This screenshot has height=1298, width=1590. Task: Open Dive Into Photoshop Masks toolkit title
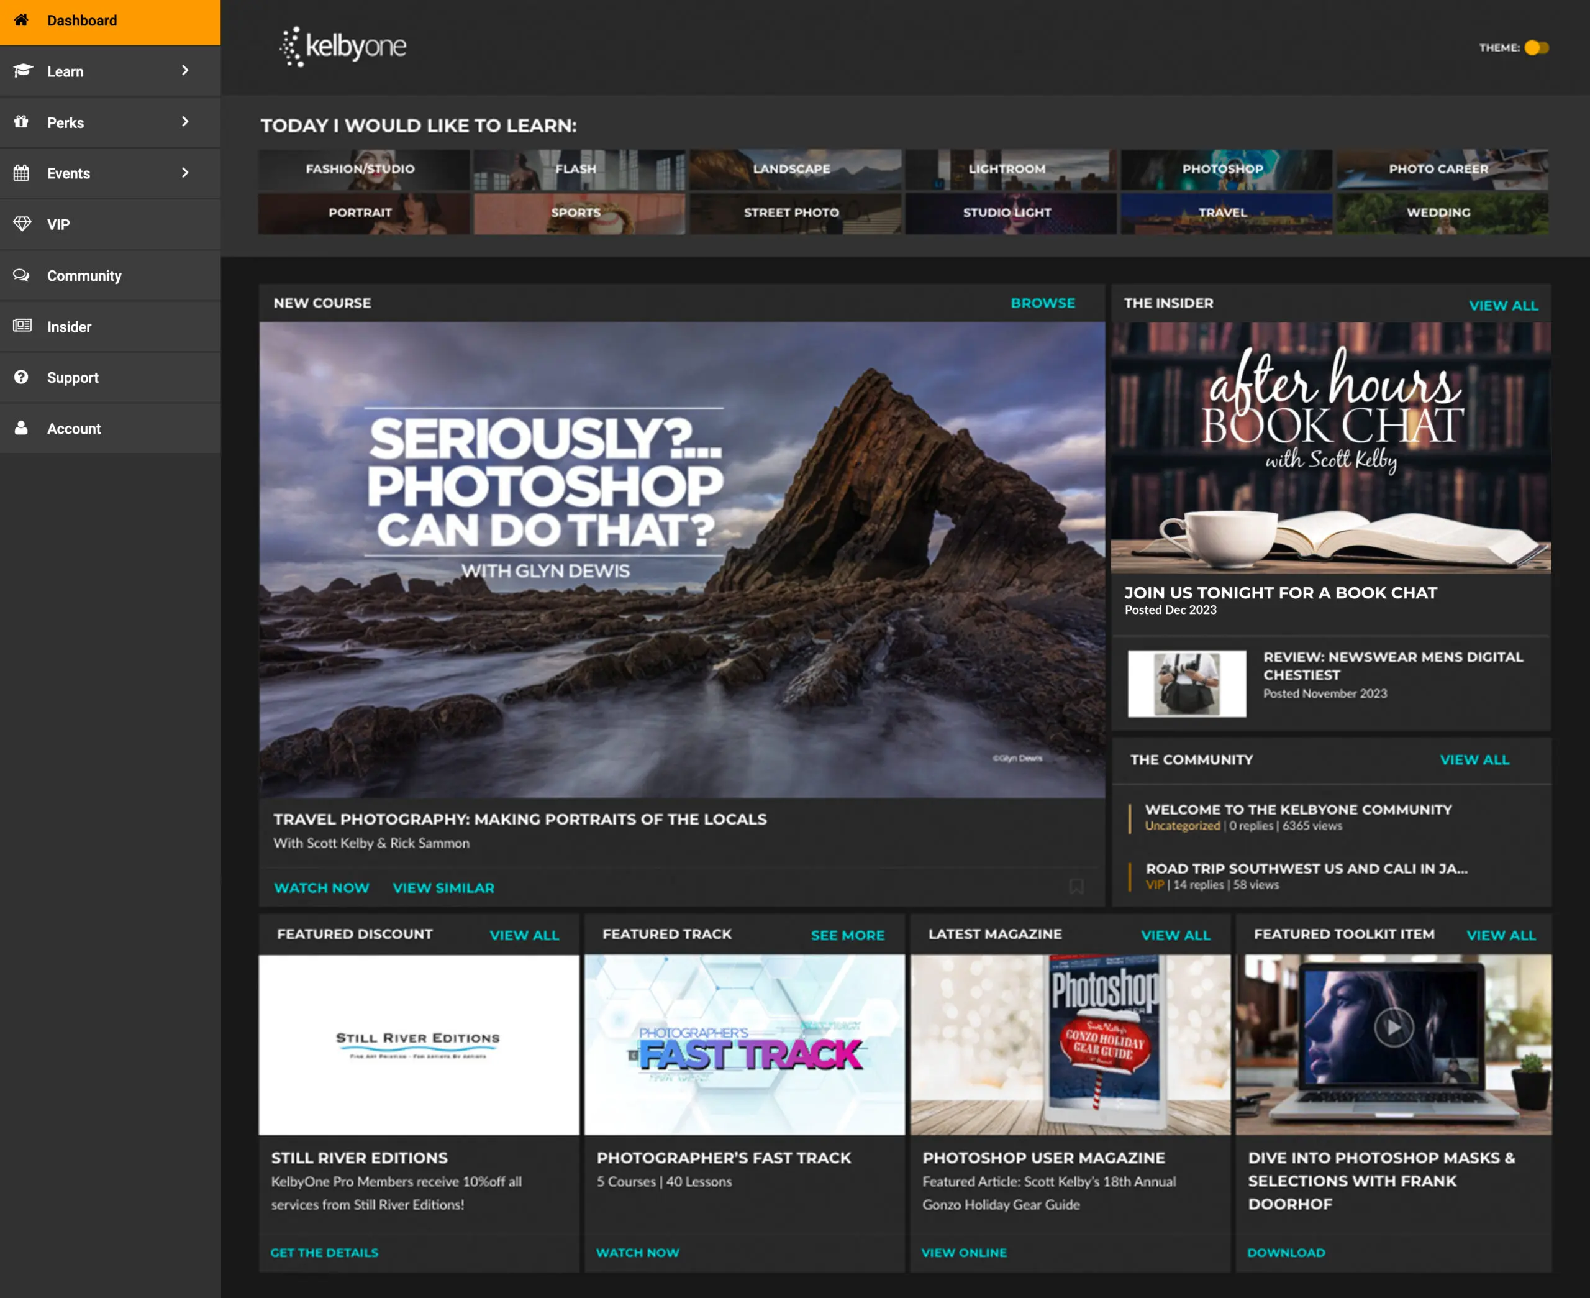coord(1381,1181)
